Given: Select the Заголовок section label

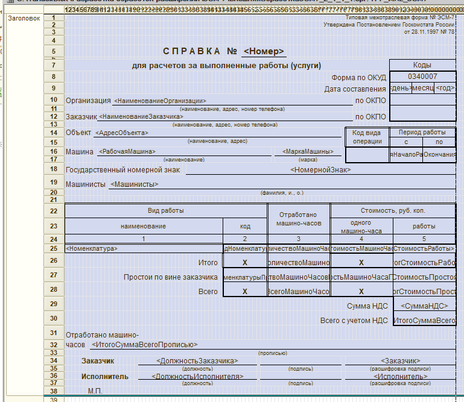Looking at the screenshot, I should [24, 19].
